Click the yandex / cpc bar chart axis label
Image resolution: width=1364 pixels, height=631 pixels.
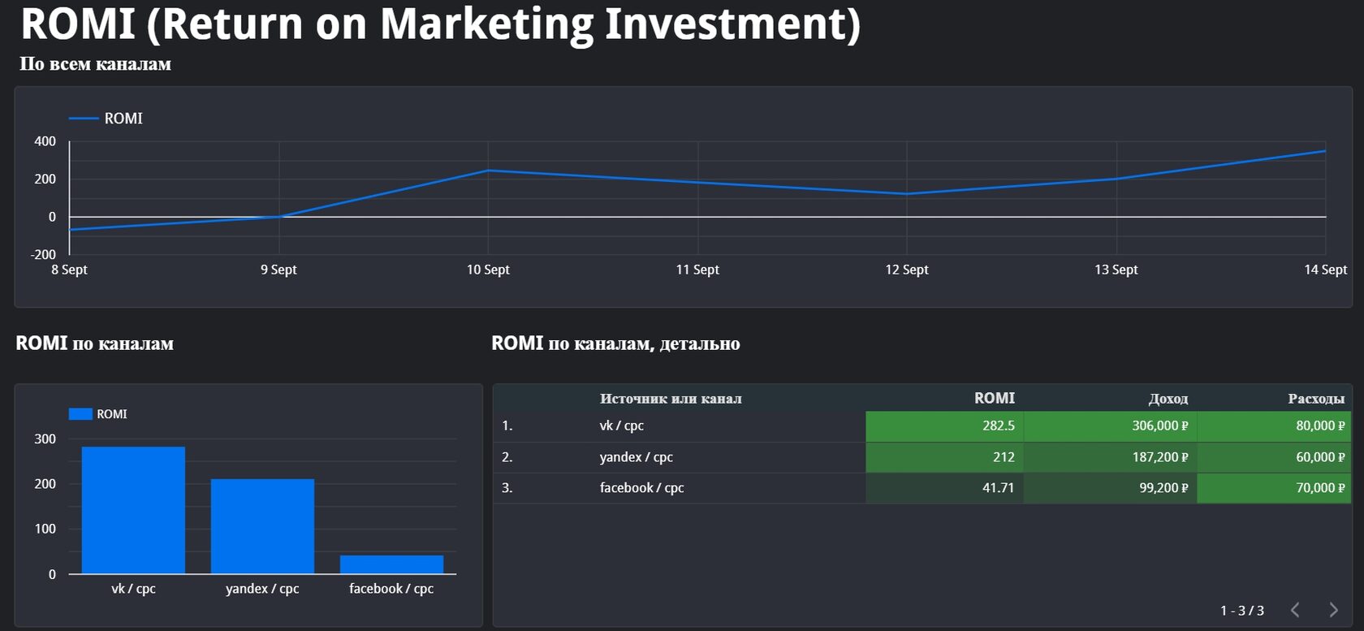click(x=262, y=589)
